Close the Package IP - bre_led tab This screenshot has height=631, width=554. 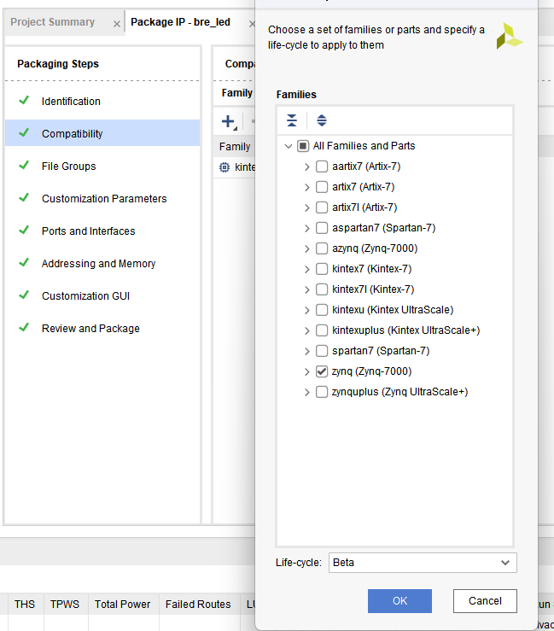coord(252,24)
